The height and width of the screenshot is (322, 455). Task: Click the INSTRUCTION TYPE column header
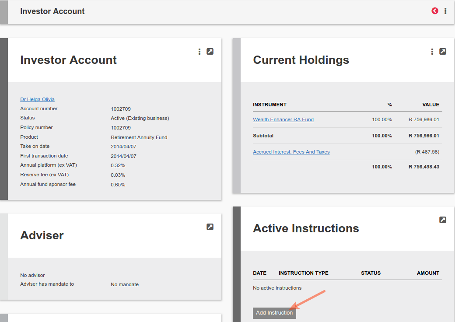[x=304, y=273]
